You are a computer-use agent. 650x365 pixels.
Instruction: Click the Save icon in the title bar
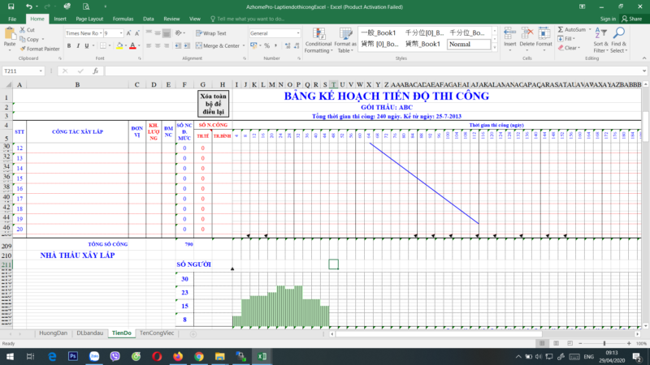(x=11, y=6)
